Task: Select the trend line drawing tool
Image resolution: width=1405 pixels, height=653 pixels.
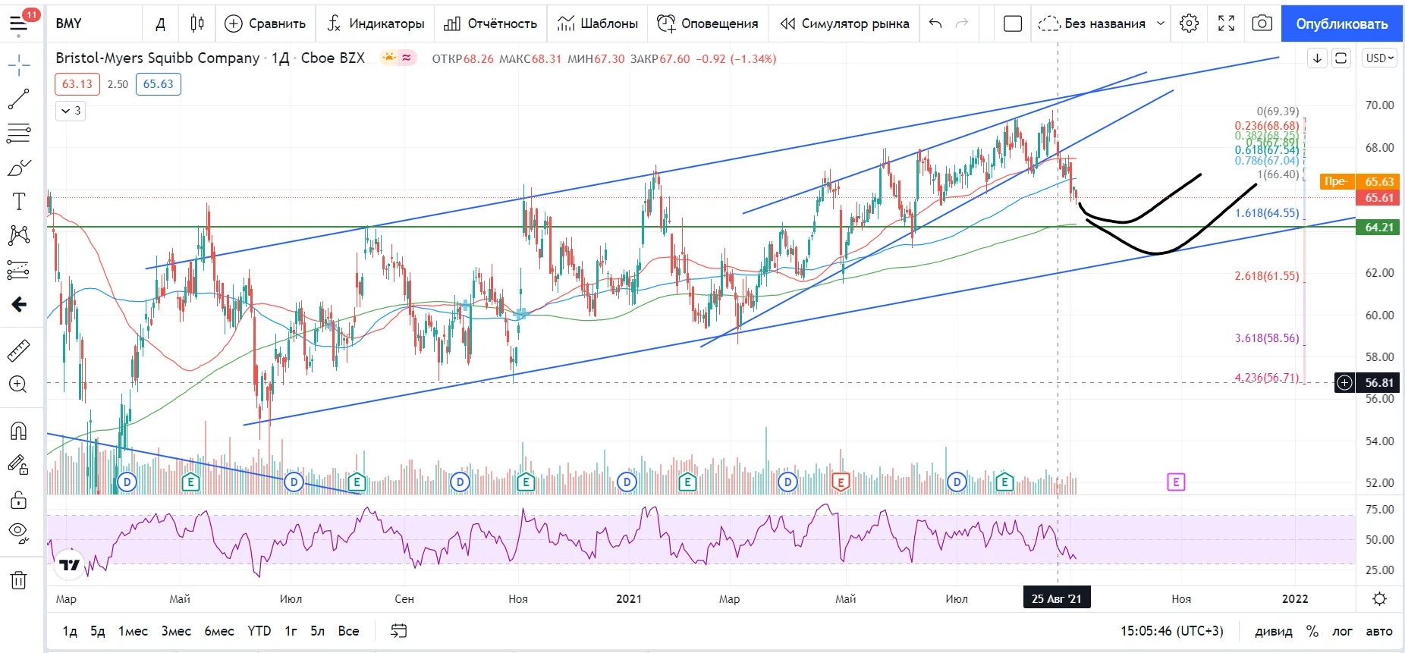Action: coord(19,99)
